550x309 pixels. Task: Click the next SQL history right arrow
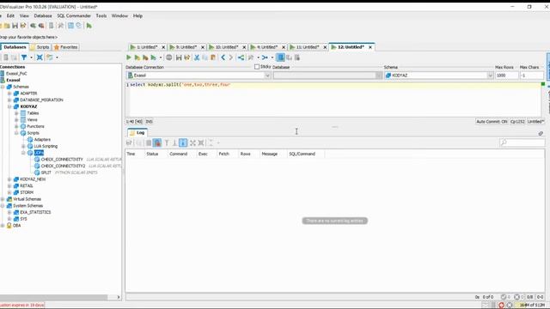point(231,58)
